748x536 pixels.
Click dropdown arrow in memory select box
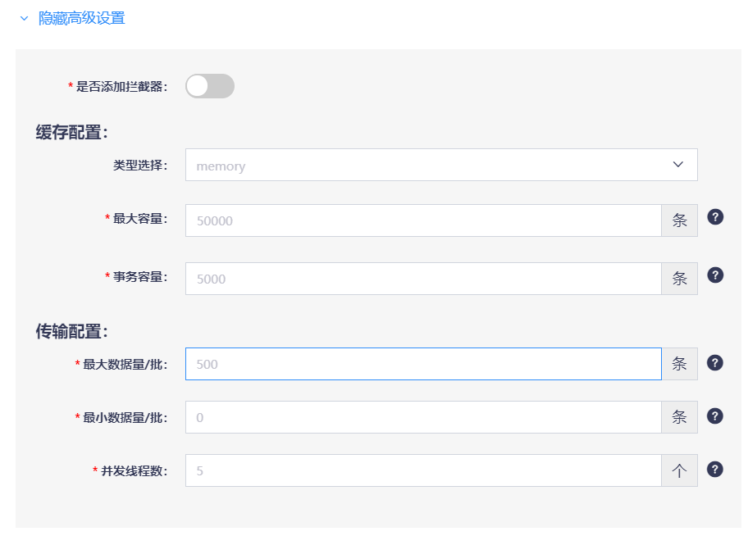tap(677, 165)
